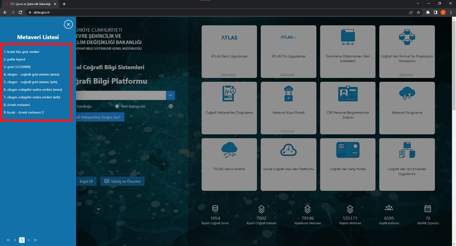Viewport: 456px width, 246px height.
Task: Click the atlas.gov.tr address bar
Action: click(x=217, y=13)
